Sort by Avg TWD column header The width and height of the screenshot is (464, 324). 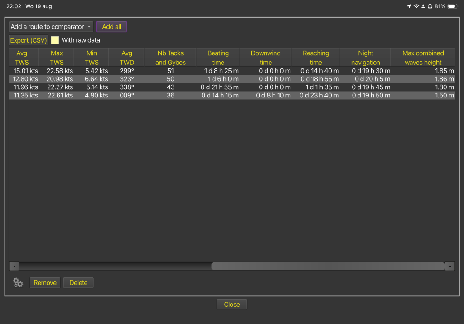coord(127,58)
